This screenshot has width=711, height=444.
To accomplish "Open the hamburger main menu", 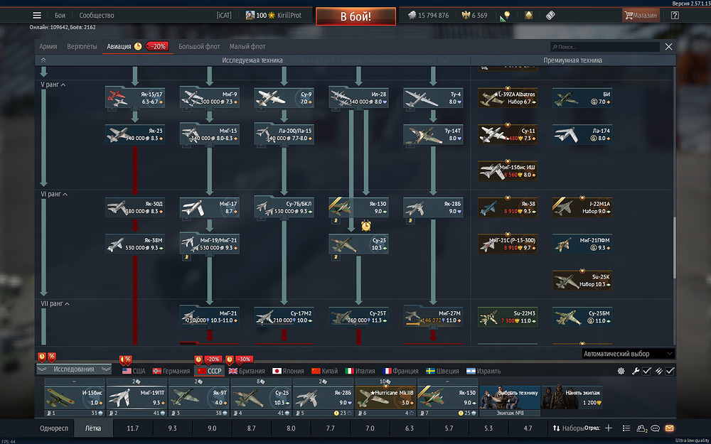I will tap(37, 16).
